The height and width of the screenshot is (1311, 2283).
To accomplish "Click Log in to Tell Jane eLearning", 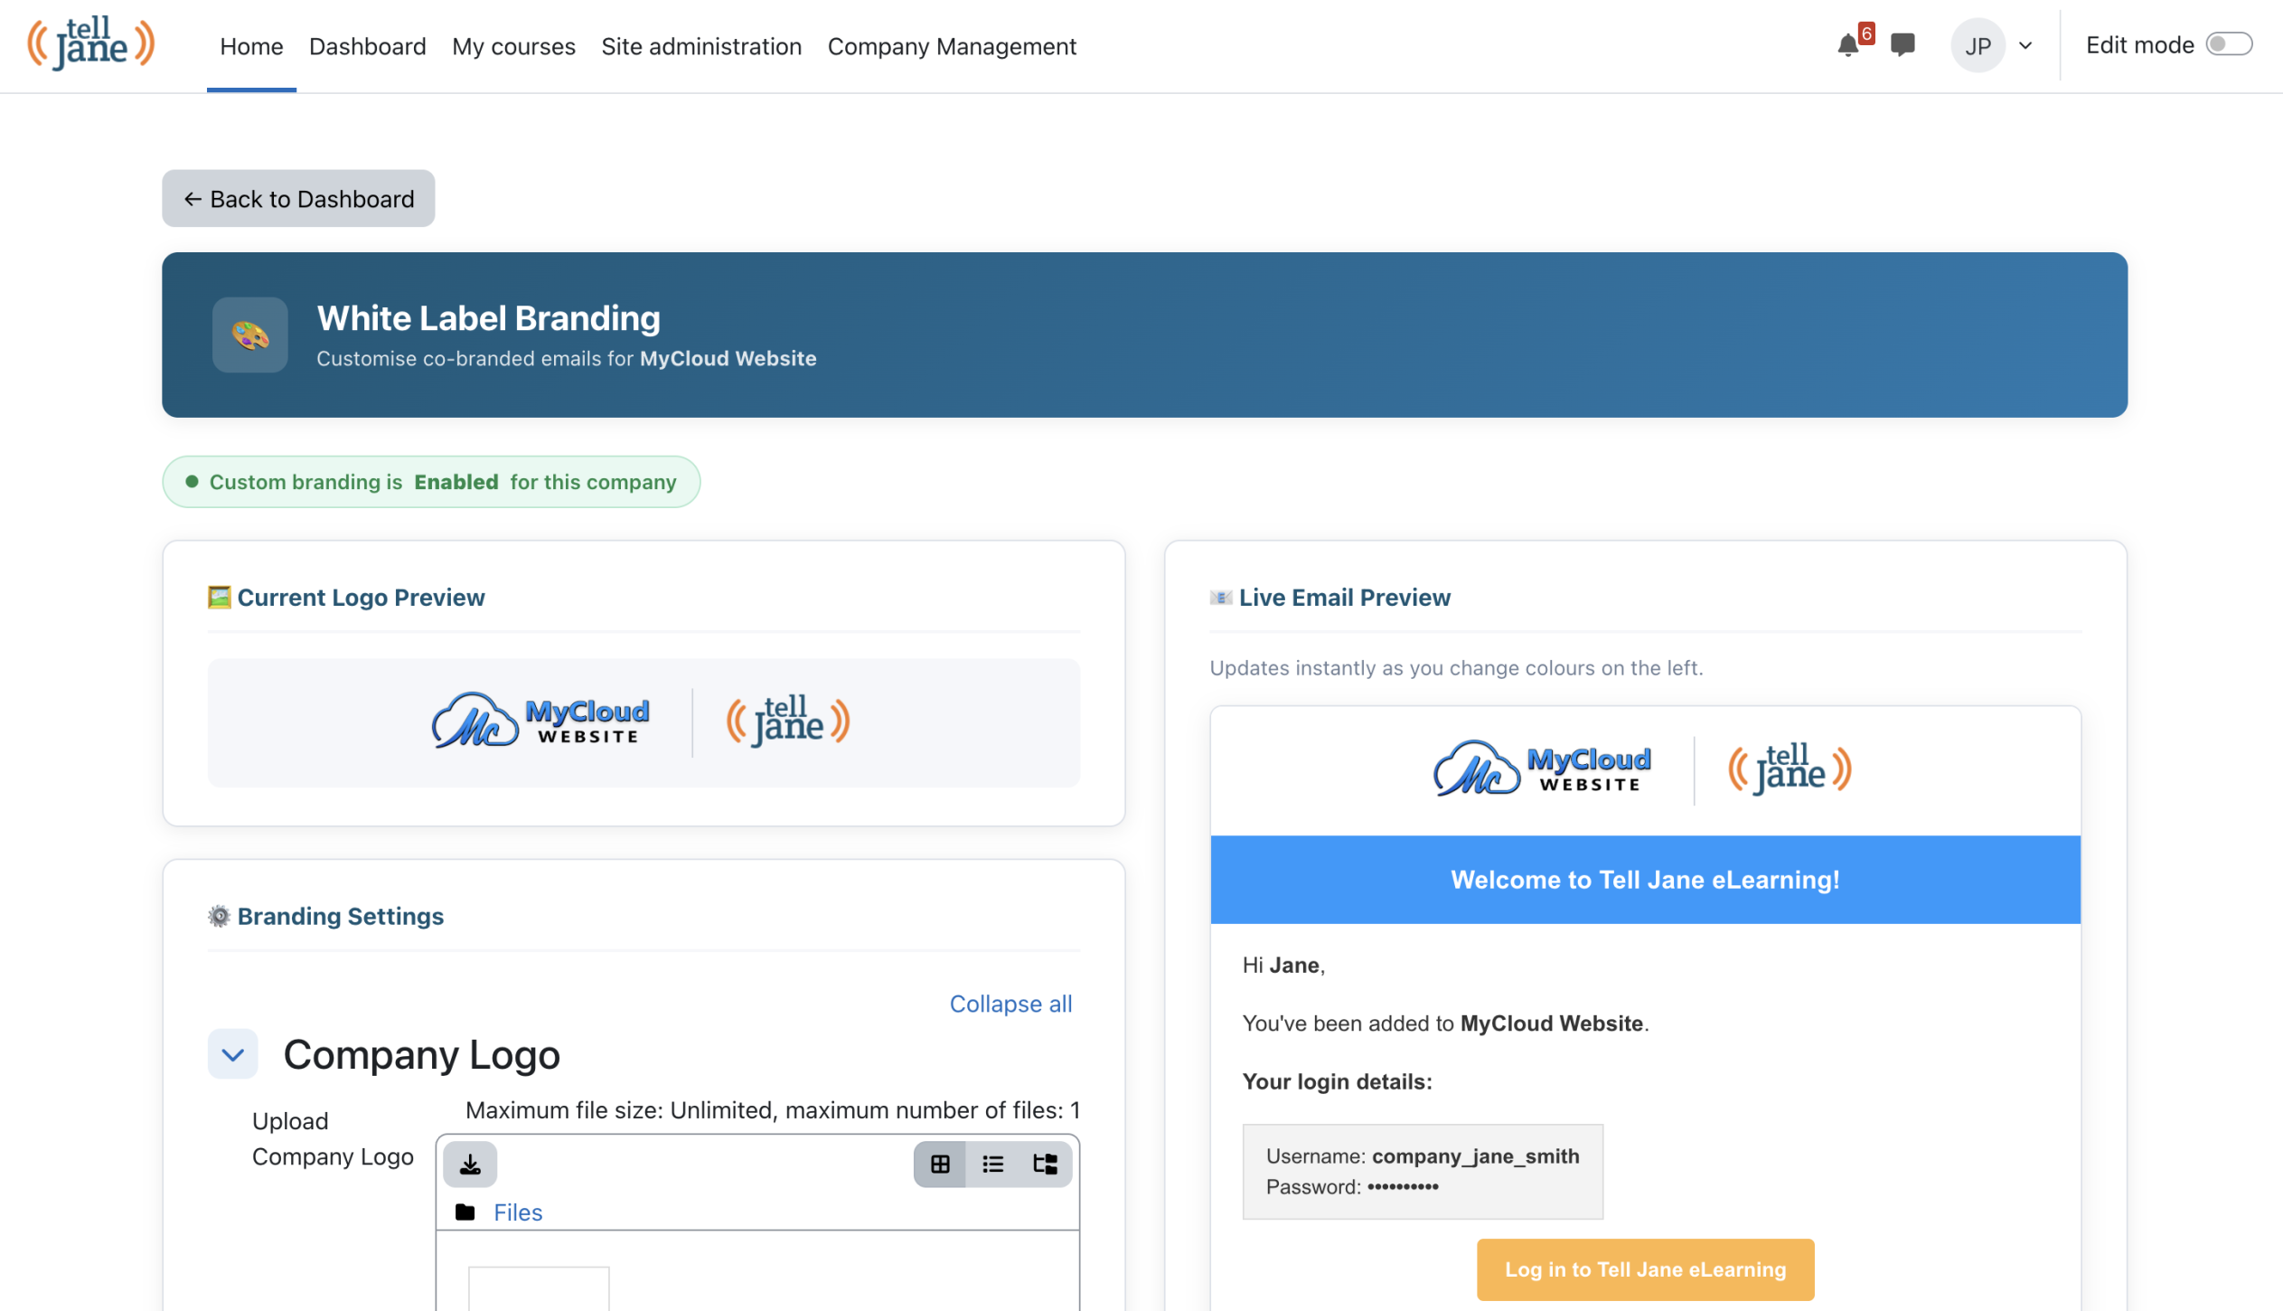I will click(1645, 1269).
